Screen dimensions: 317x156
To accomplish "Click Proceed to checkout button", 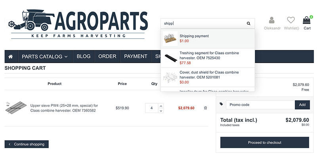I will 264,143.
